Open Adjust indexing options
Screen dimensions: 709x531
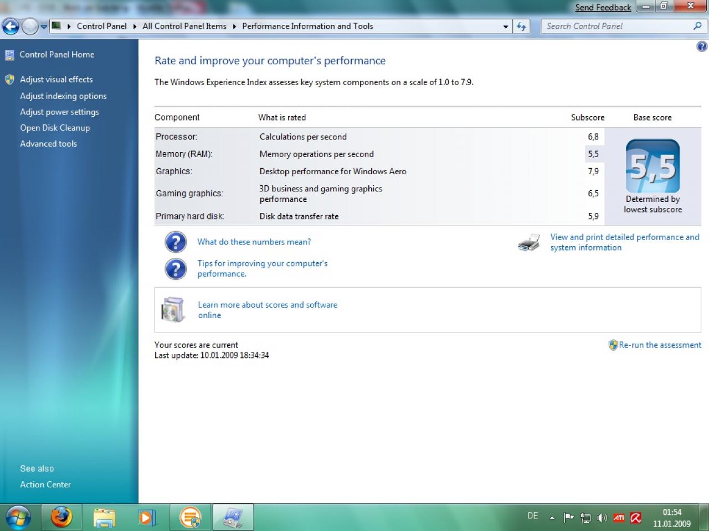[63, 96]
